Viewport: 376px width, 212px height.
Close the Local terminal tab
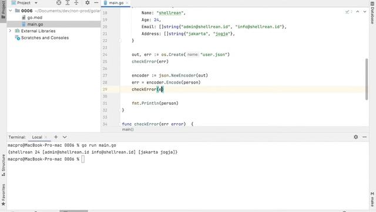click(46, 137)
